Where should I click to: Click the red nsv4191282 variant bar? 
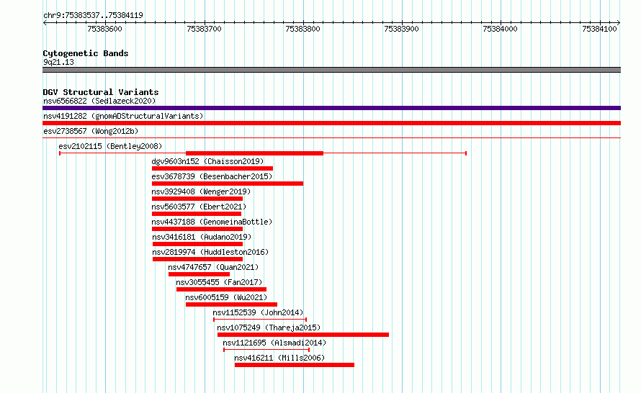[x=331, y=123]
